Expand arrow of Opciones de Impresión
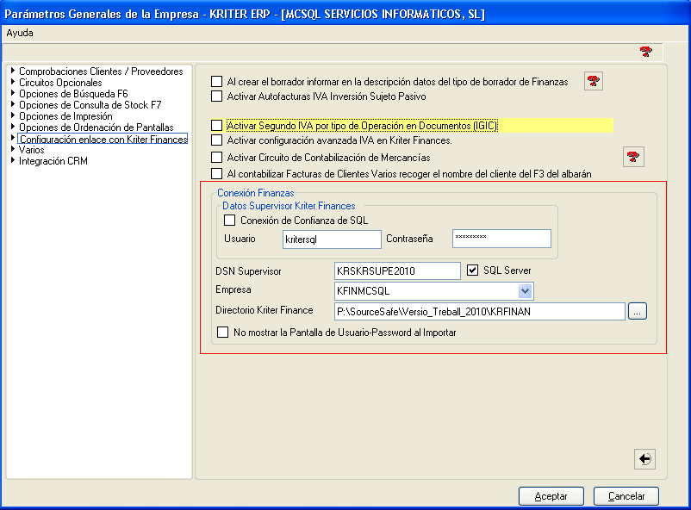 [x=13, y=115]
